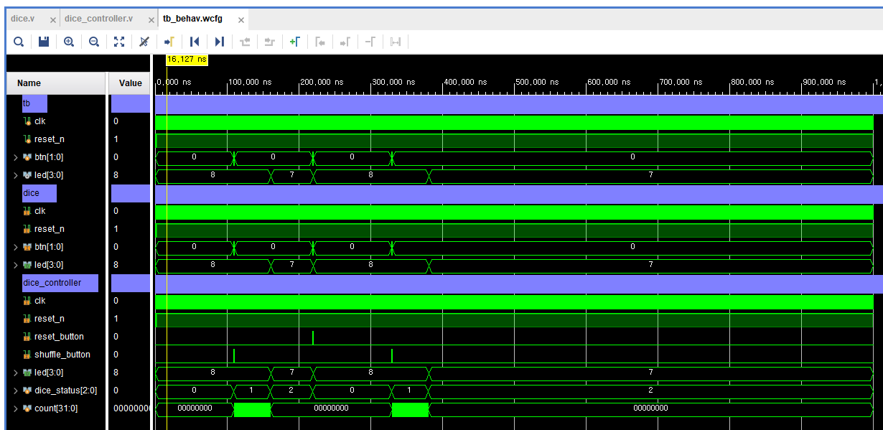Select the shuffle_button signal

point(62,355)
